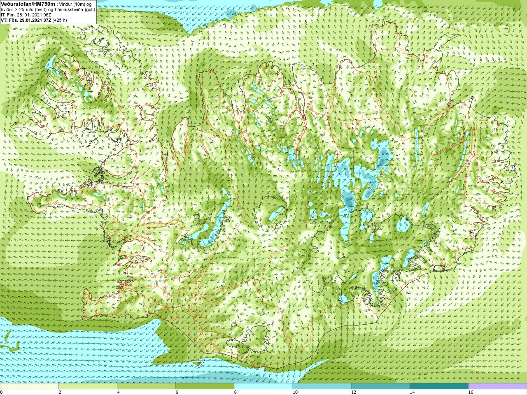Click the pale yellow 0–2 m/s legend swatch
The image size is (527, 395).
(29, 386)
